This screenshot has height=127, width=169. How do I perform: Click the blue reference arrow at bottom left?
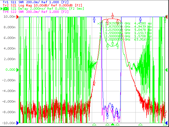pyautogui.click(x=17, y=123)
